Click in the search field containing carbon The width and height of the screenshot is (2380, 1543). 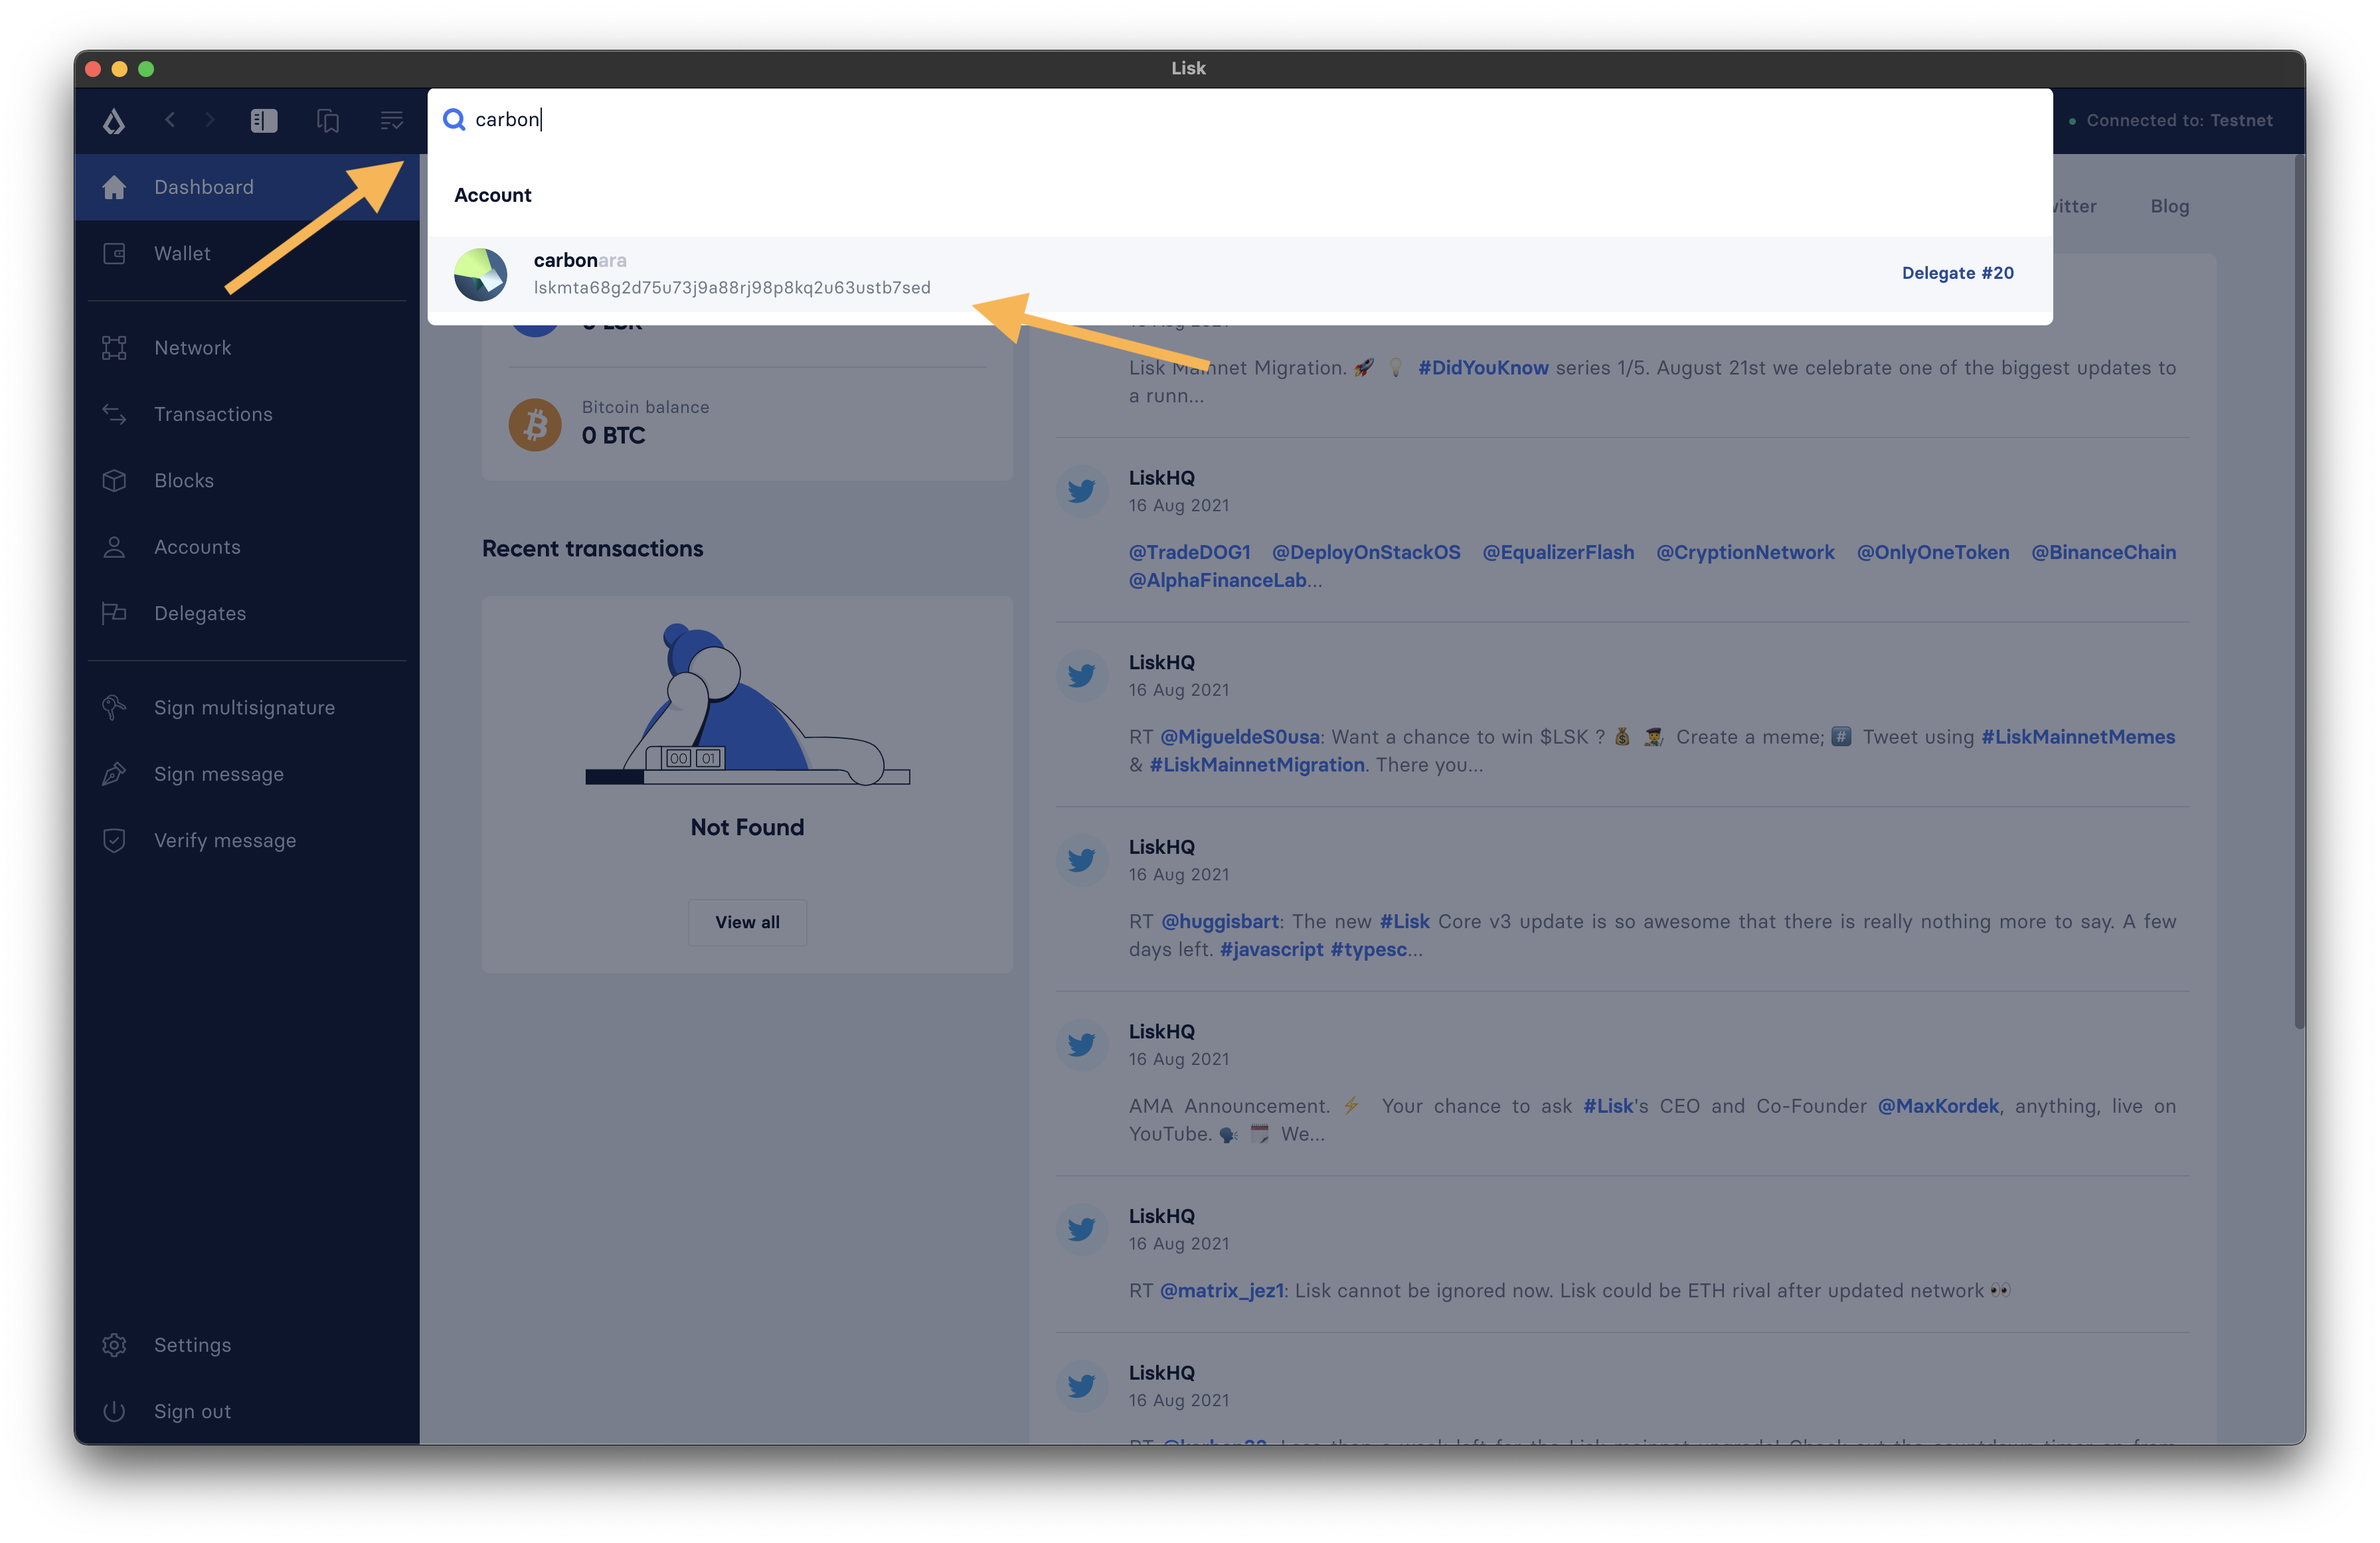[x=1240, y=120]
